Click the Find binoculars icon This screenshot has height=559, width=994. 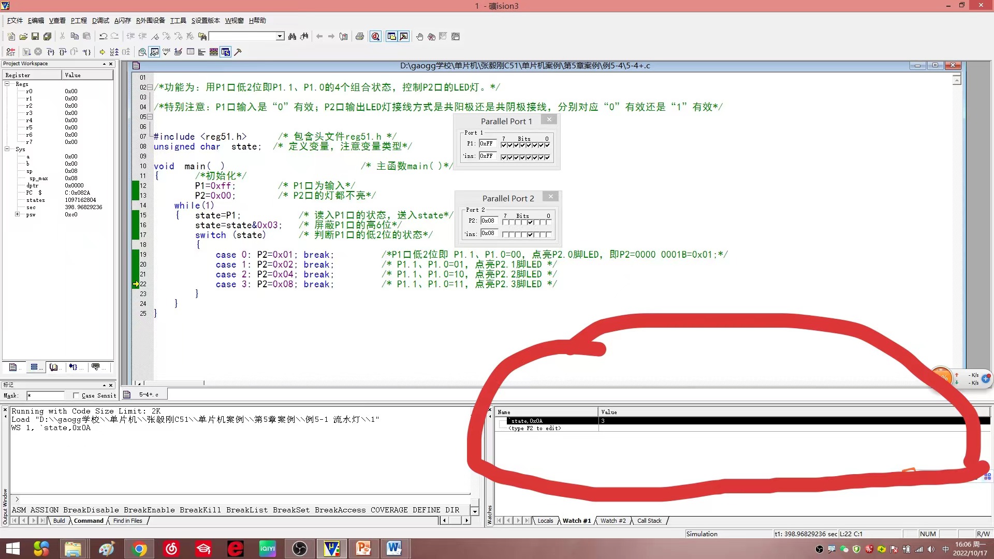pyautogui.click(x=292, y=36)
